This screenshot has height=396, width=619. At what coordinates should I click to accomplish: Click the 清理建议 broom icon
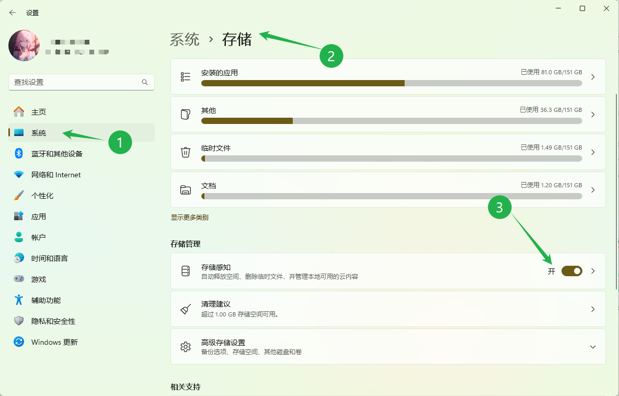[x=185, y=309]
